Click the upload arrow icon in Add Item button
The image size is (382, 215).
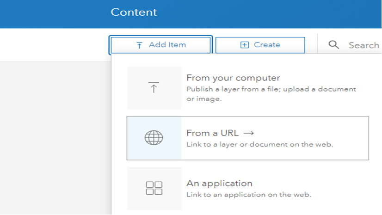pos(139,45)
